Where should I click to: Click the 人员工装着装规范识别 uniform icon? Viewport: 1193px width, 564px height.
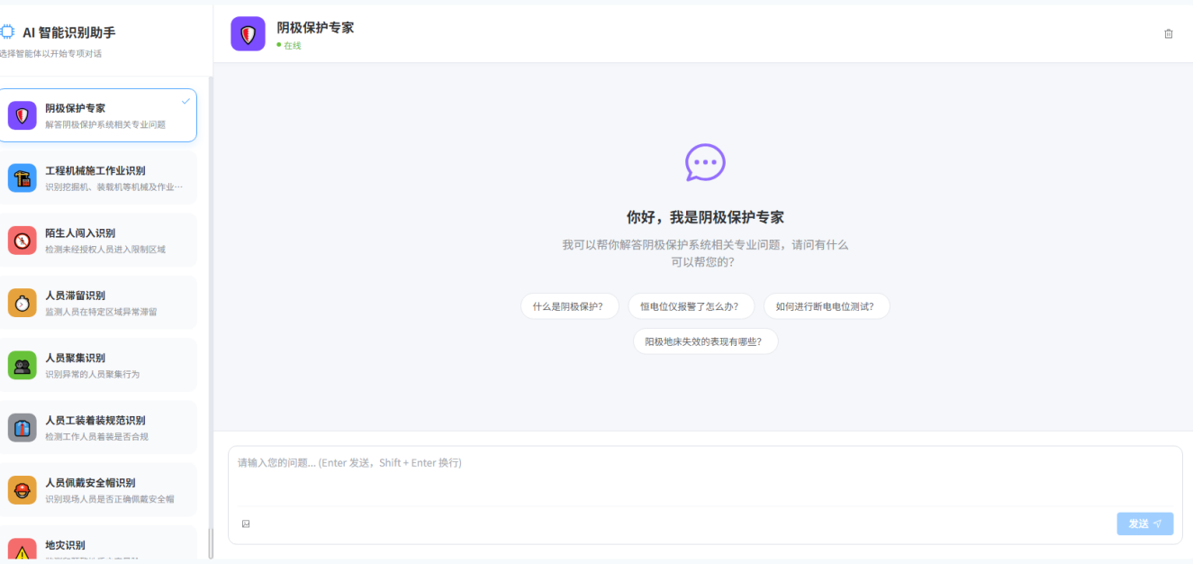point(23,427)
